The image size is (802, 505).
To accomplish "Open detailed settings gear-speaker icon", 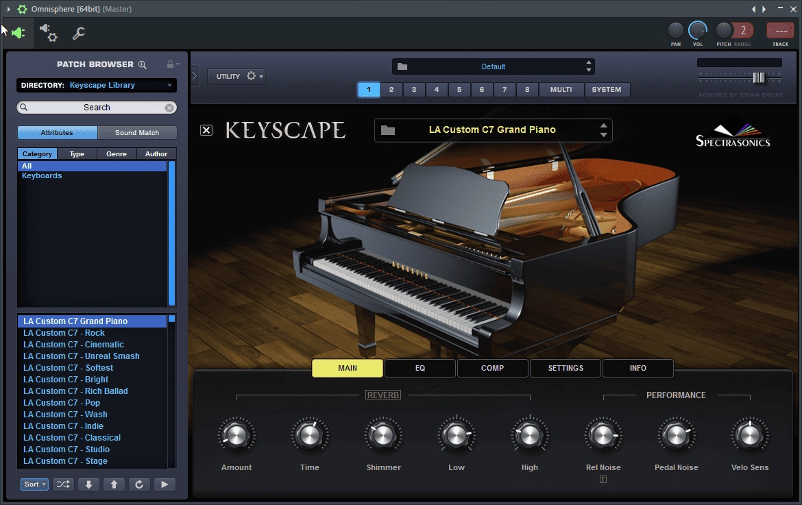I will click(49, 33).
